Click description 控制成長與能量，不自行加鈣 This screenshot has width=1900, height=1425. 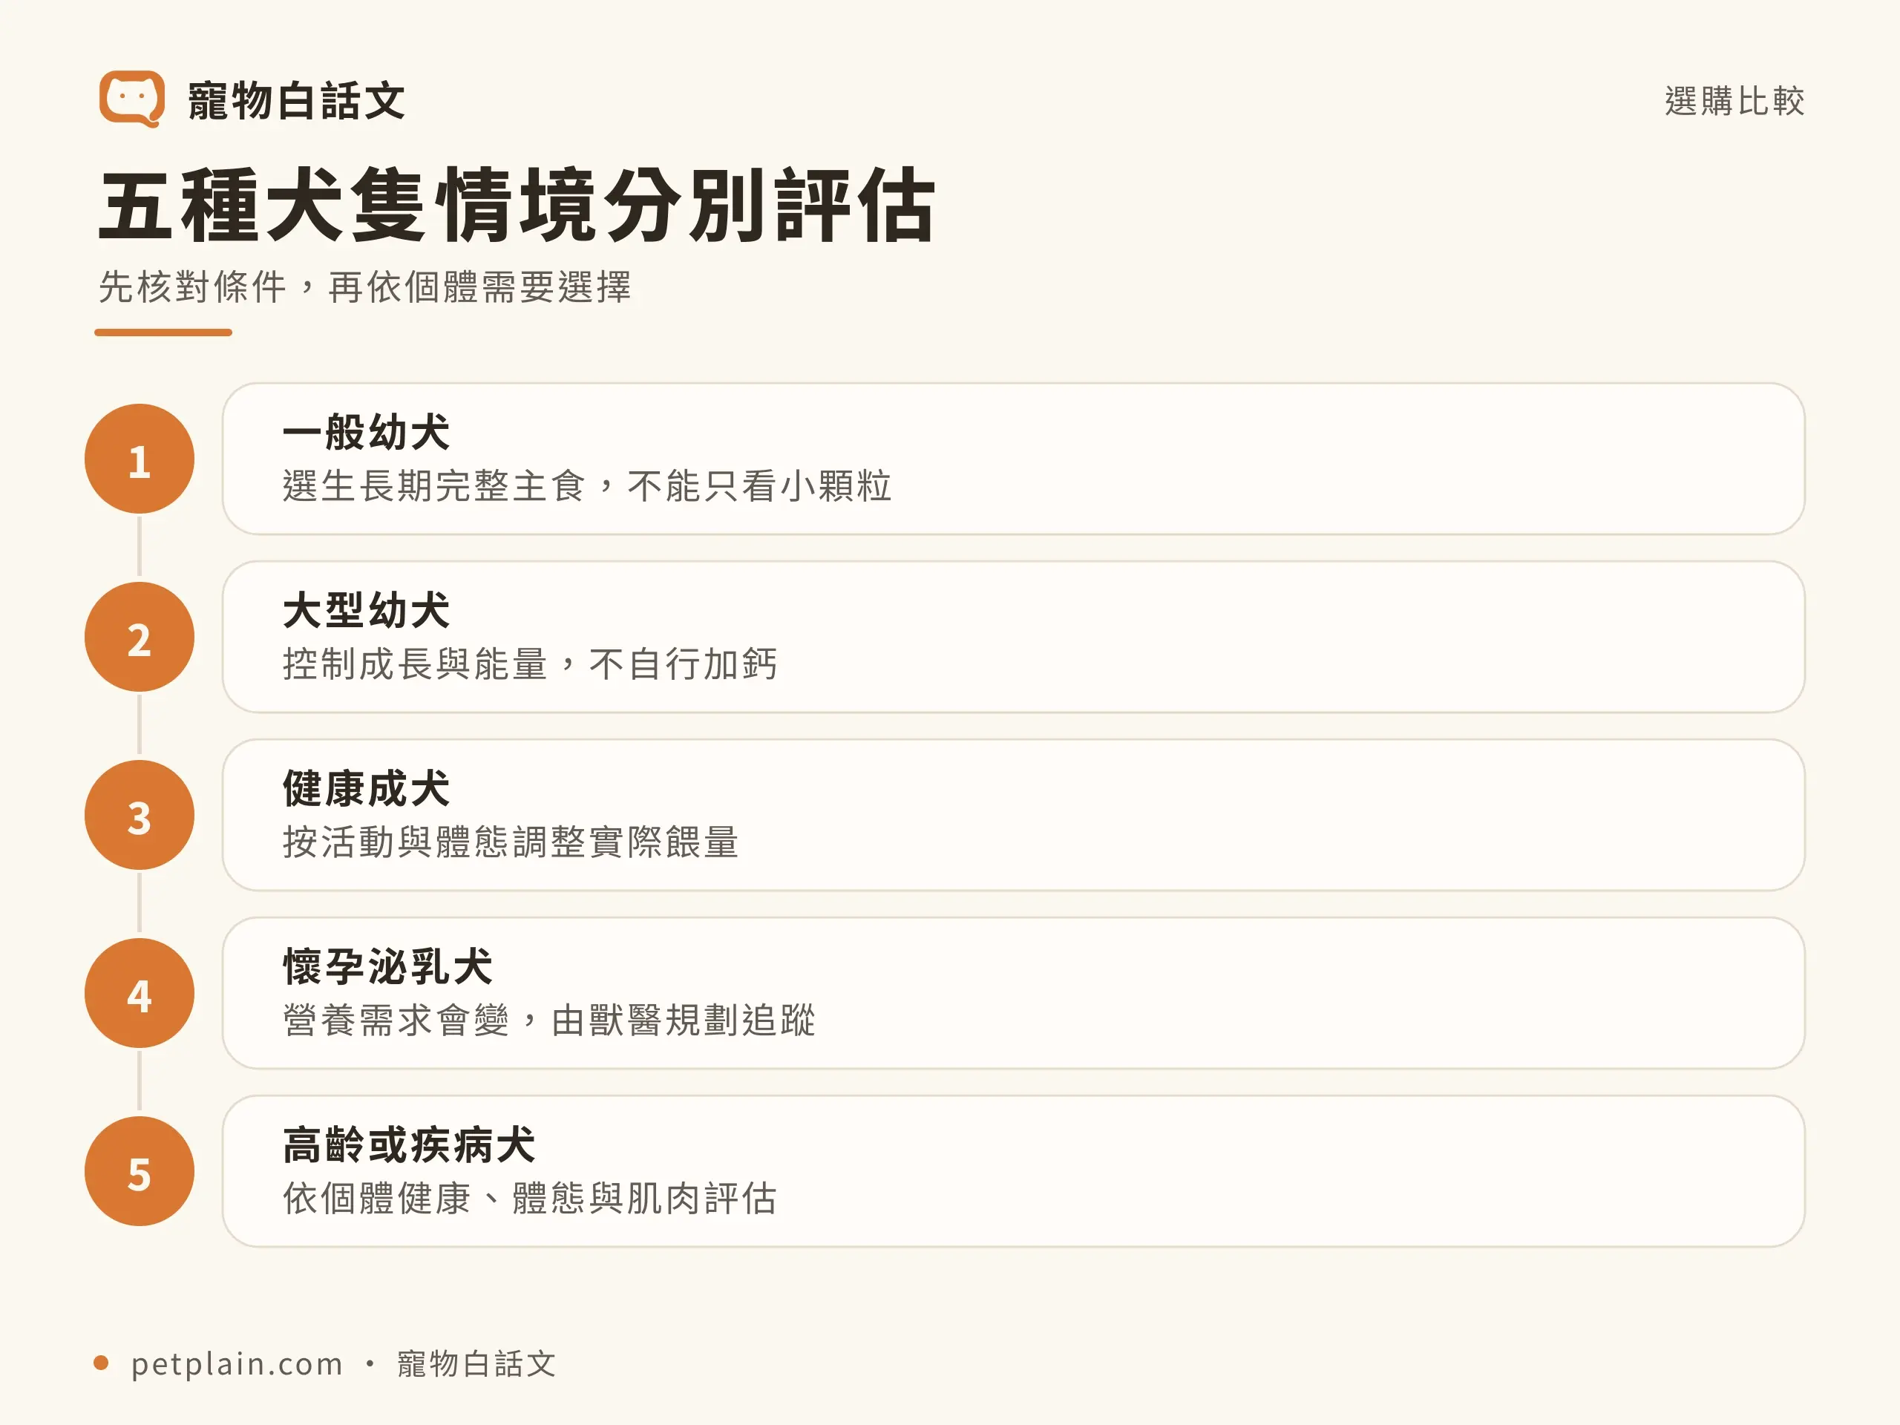tap(530, 664)
